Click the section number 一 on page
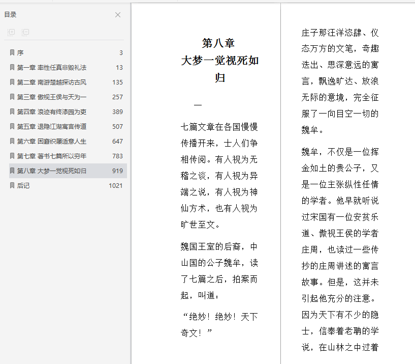This screenshot has height=364, width=415. click(x=198, y=105)
